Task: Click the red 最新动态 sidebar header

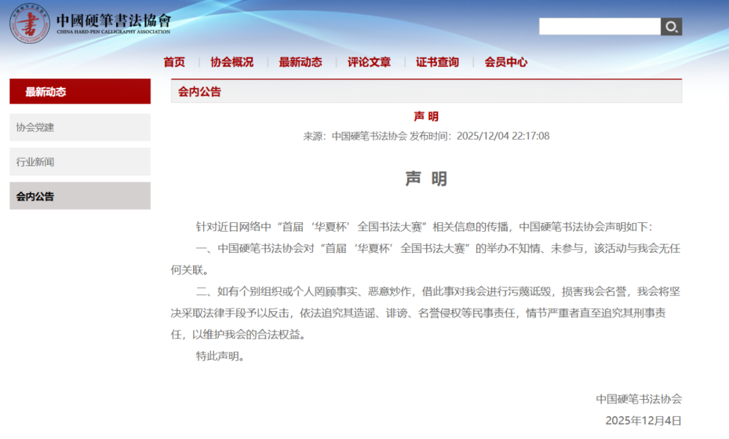Action: (80, 92)
